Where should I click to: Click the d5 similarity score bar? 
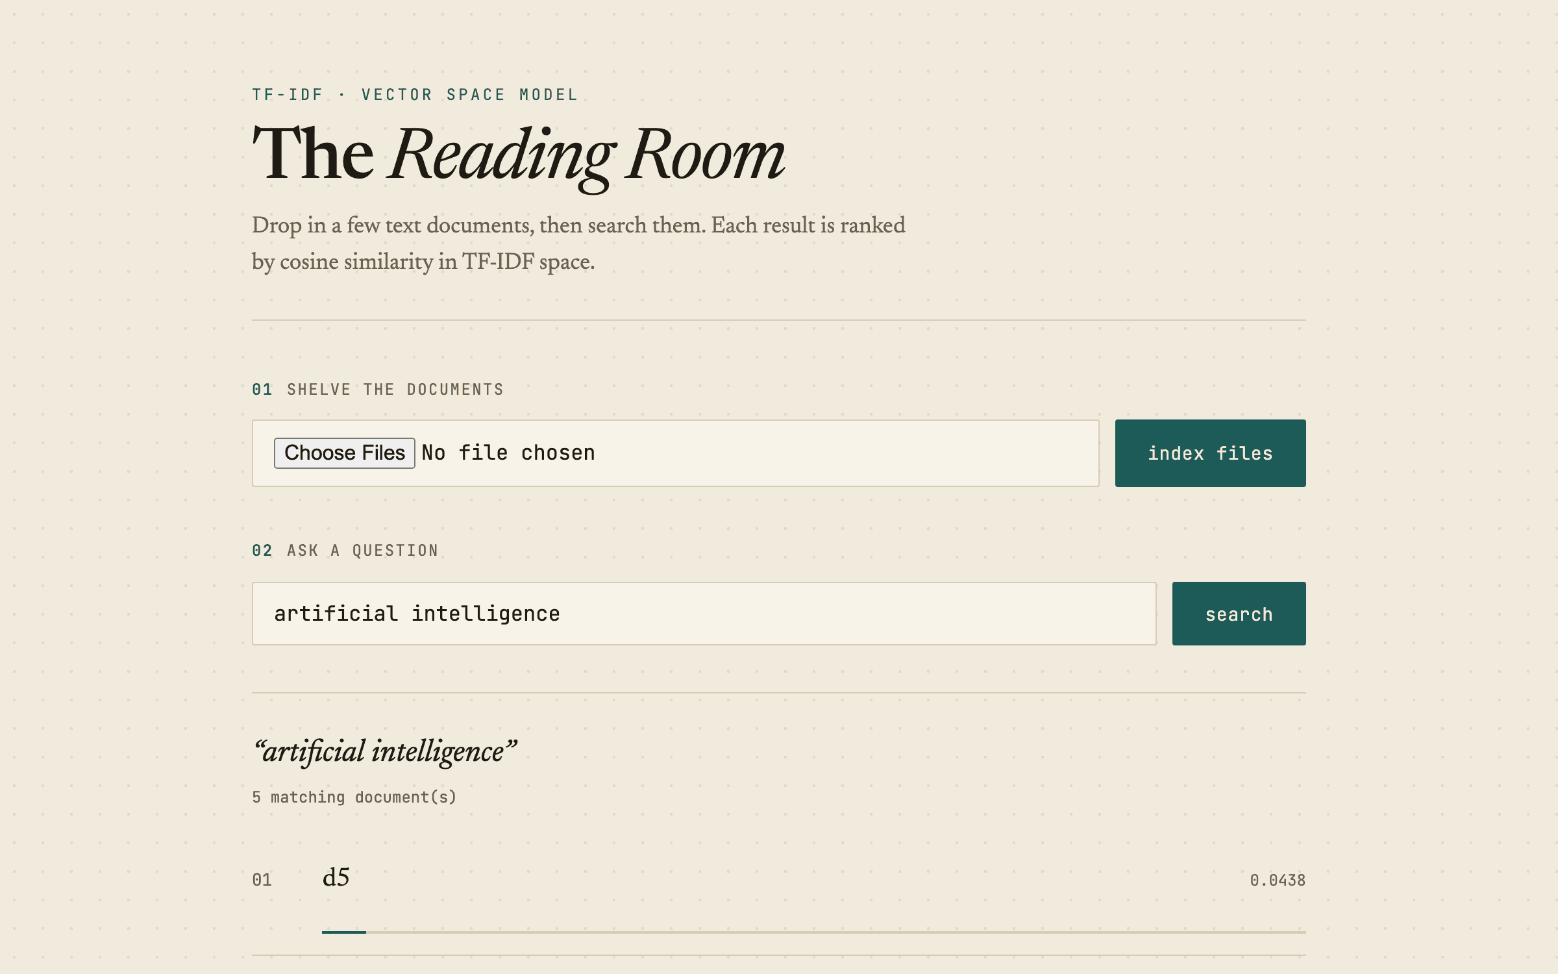[814, 932]
